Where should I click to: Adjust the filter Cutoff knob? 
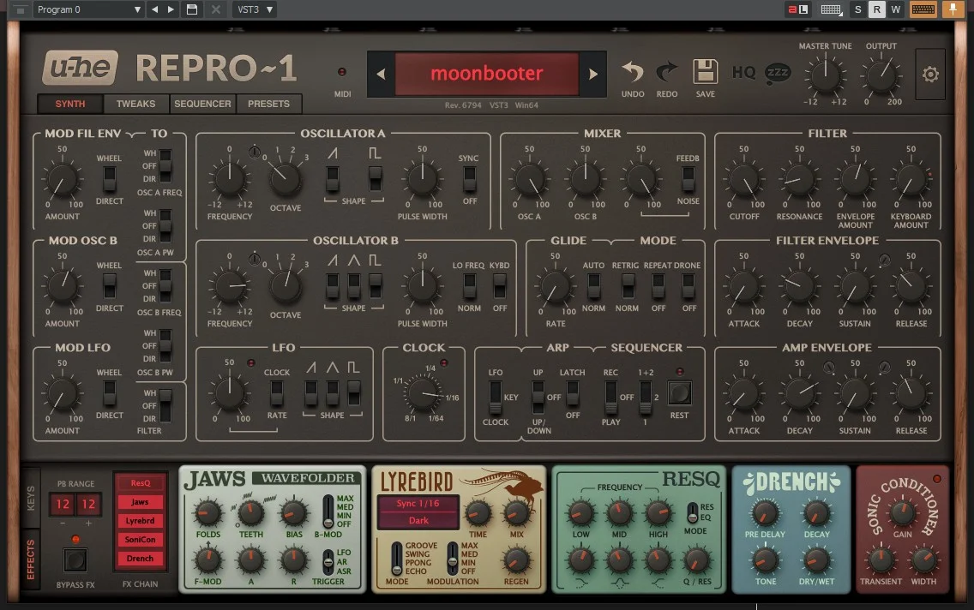(x=744, y=181)
